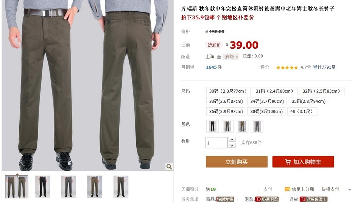Image resolution: width=352 pixels, height=202 pixels.
Task: Click the quantity input field
Action: pyautogui.click(x=216, y=142)
